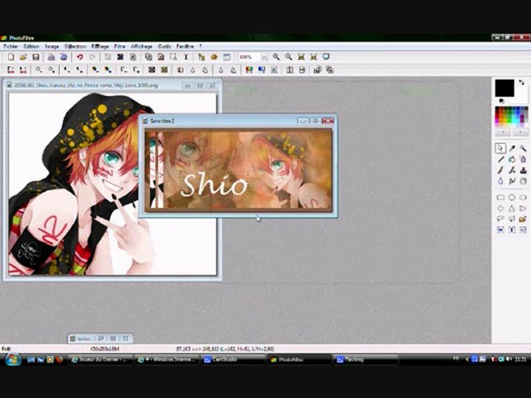Select the upright Triangle selection shape
This screenshot has width=531, height=398.
[x=512, y=208]
